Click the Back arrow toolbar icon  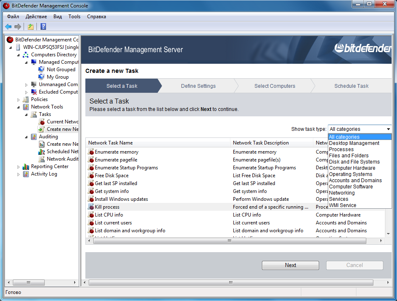8,26
